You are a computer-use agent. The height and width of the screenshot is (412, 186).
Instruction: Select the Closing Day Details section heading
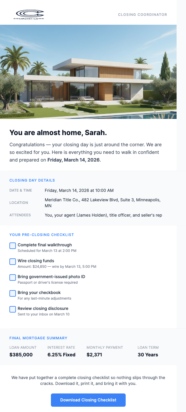coord(32,180)
